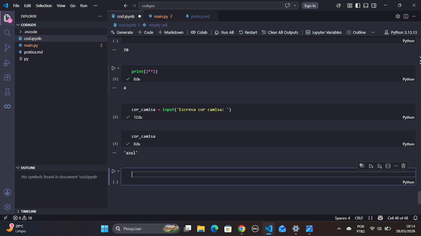Add a new Code cell
The height and width of the screenshot is (236, 421).
(x=145, y=32)
